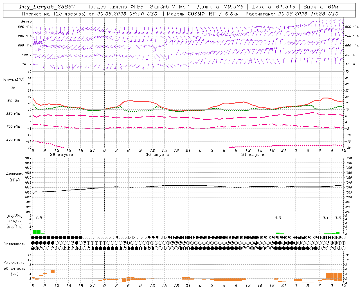Select the date label 31 августа
Image resolution: width=360 pixels, height=288 pixels.
point(253,155)
